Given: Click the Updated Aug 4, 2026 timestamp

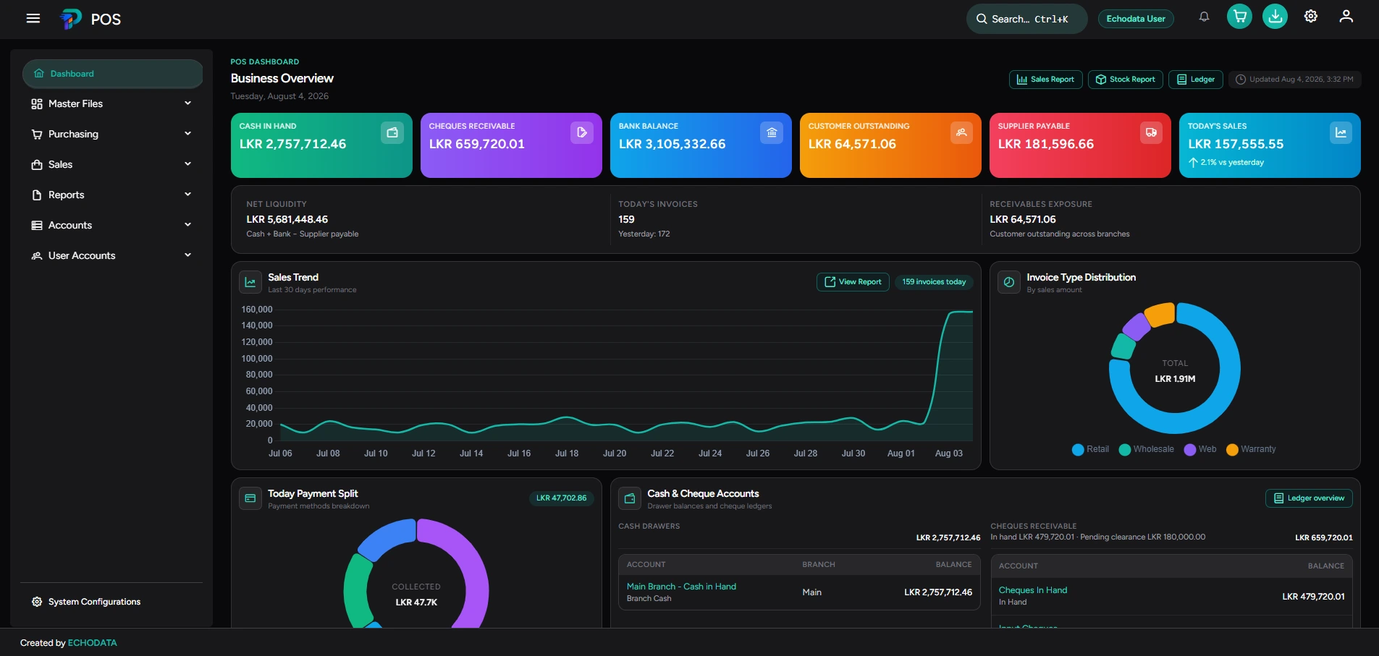Looking at the screenshot, I should [1294, 80].
